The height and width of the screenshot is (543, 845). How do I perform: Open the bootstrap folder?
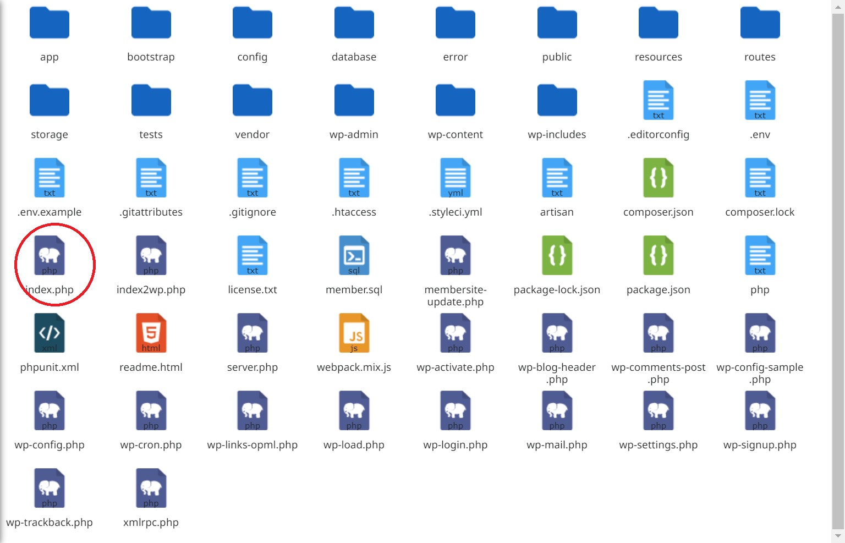(151, 23)
